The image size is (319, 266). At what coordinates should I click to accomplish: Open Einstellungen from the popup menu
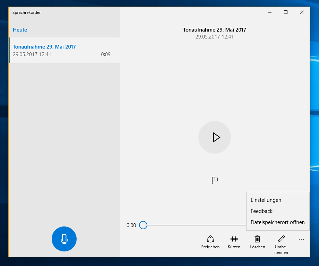click(266, 200)
